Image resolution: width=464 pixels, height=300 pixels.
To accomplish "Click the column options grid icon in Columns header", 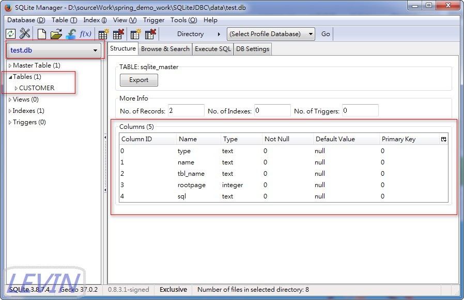I will tap(442, 139).
